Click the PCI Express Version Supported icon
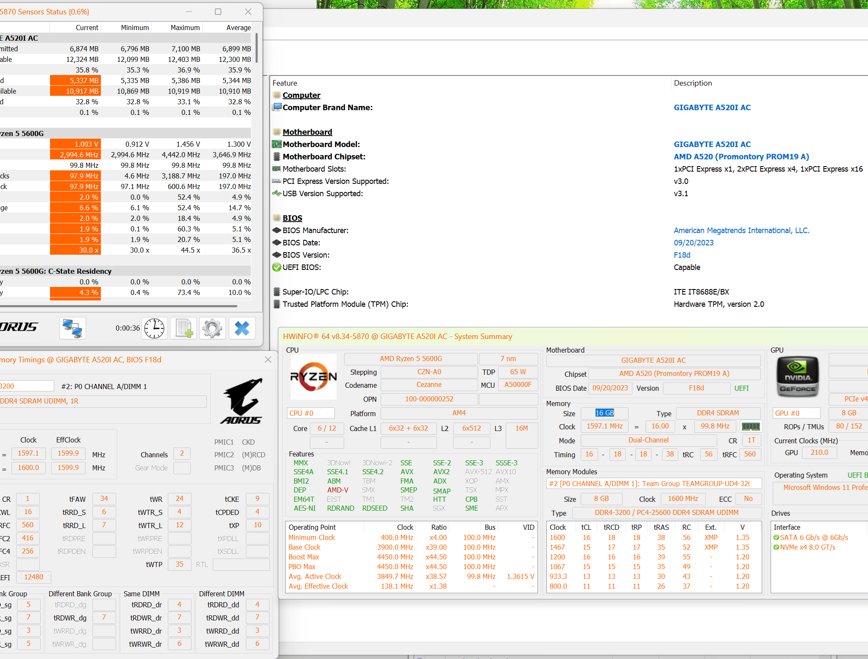The image size is (868, 659). point(276,181)
